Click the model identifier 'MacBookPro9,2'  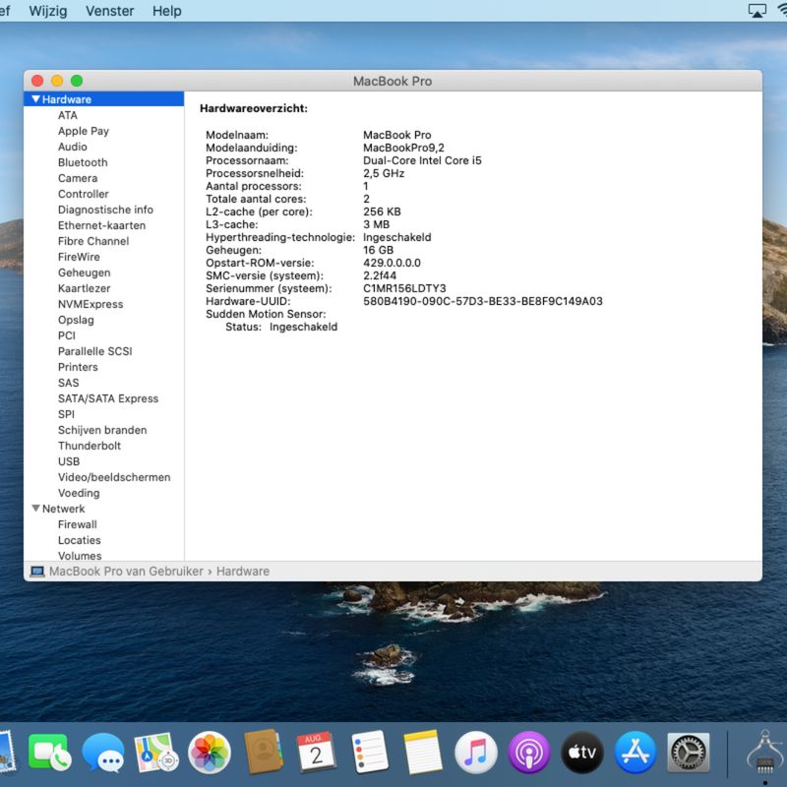click(403, 148)
